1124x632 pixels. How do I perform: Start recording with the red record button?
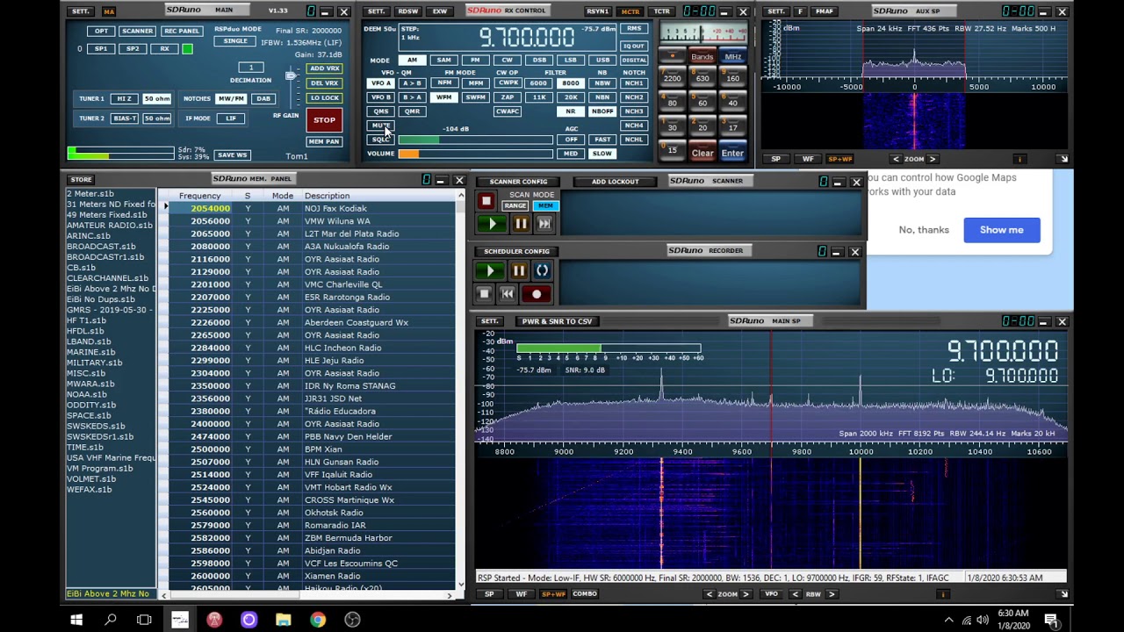(537, 294)
